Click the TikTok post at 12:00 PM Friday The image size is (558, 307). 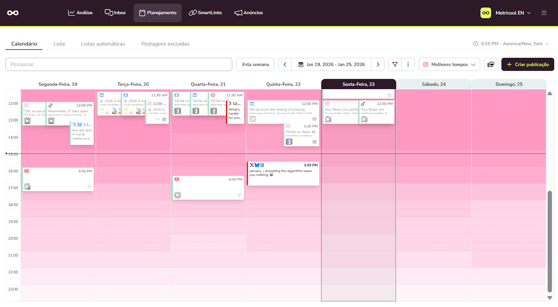[x=376, y=112]
